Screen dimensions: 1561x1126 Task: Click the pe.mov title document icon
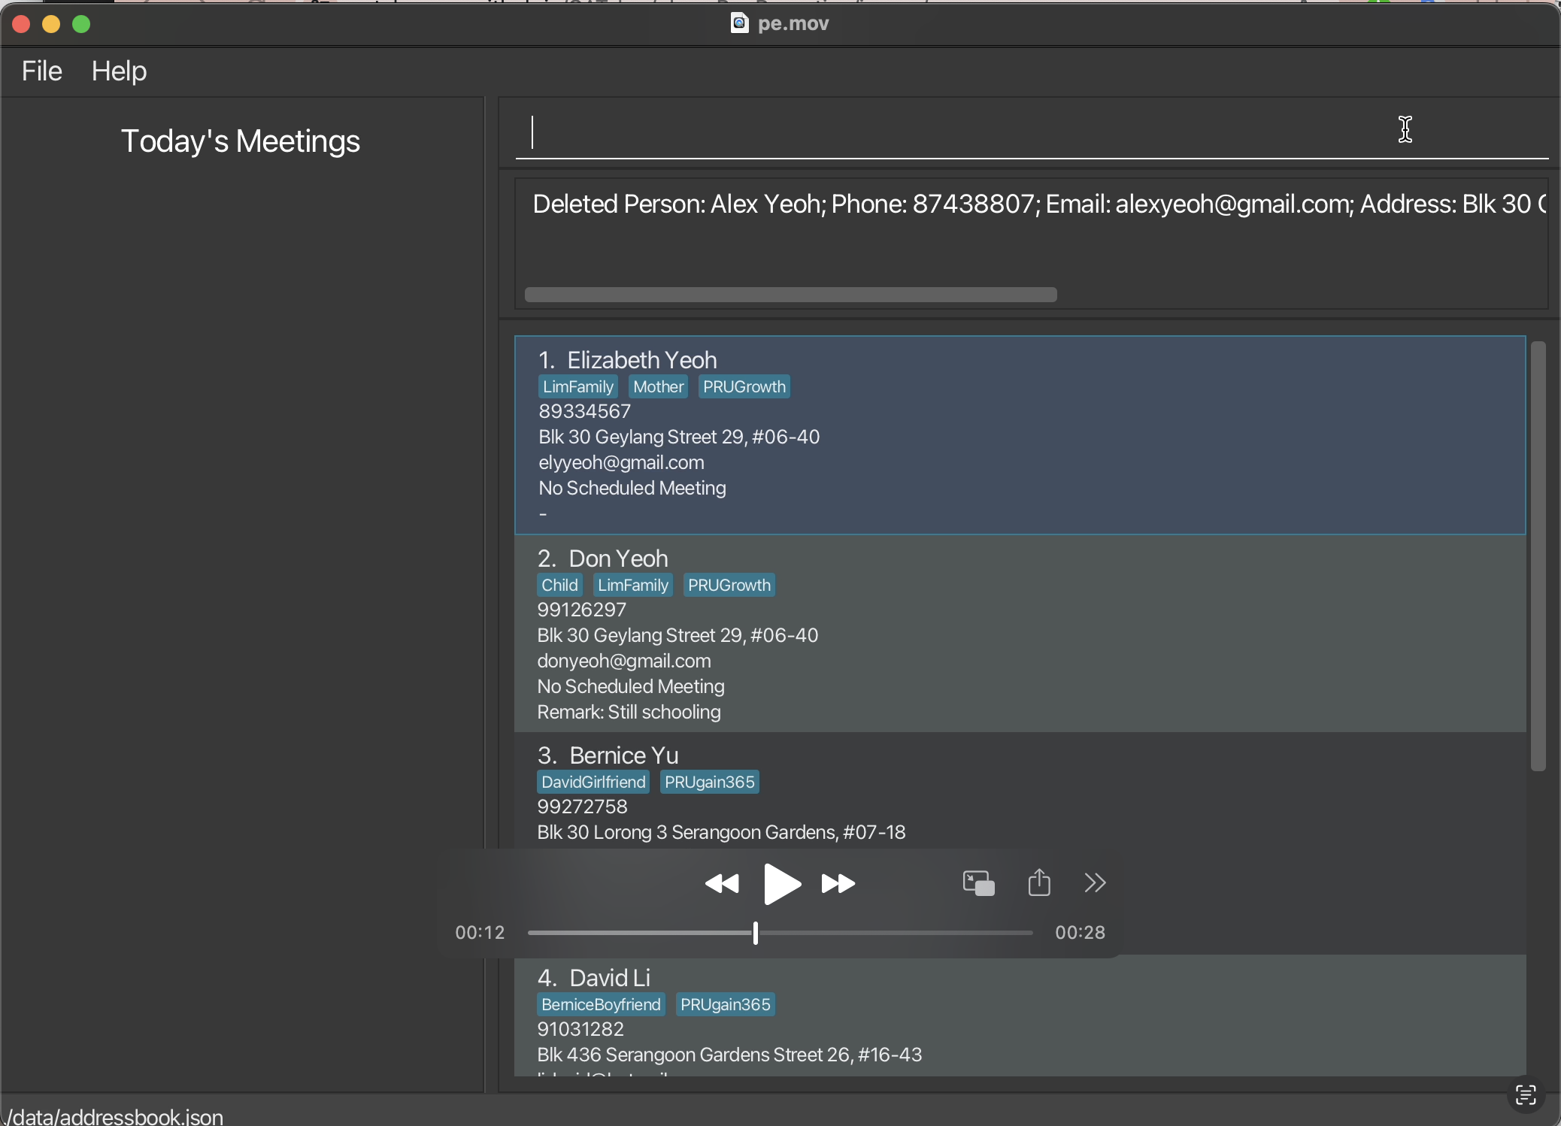(x=740, y=23)
